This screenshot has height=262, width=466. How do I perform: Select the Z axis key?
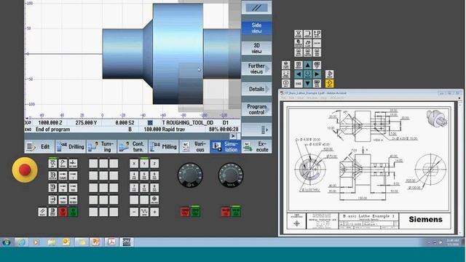[154, 163]
